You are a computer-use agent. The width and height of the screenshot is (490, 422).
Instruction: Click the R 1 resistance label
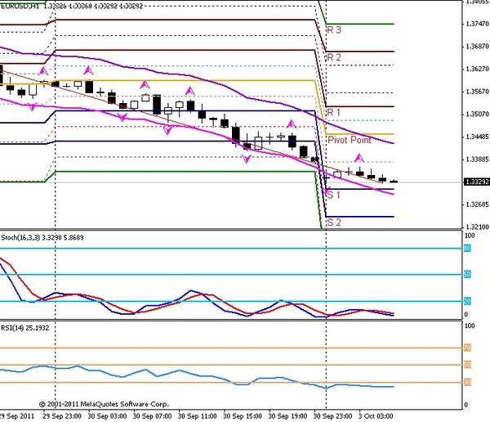click(334, 112)
